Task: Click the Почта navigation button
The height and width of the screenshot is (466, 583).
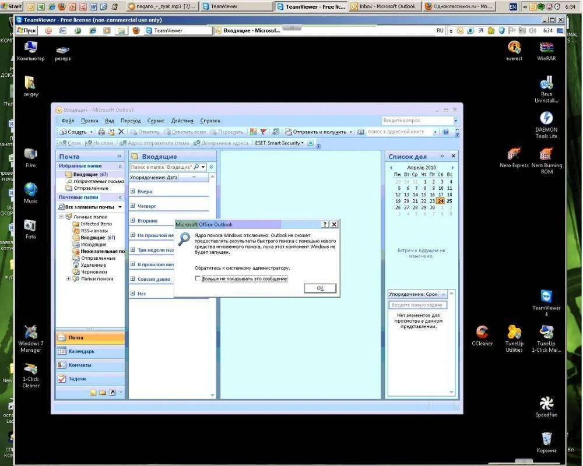Action: [90, 337]
